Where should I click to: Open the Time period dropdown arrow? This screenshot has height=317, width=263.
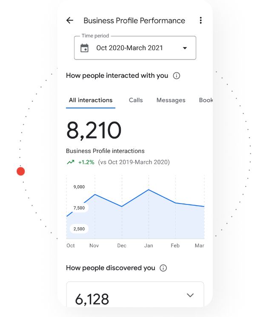click(x=185, y=48)
